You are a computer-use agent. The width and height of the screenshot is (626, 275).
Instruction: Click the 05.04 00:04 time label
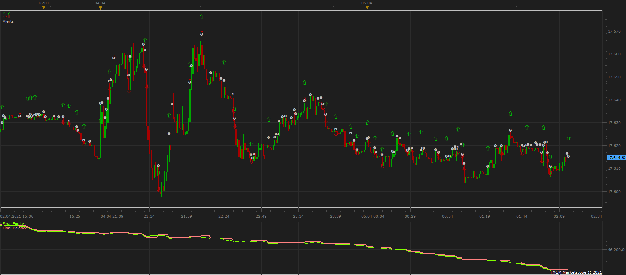point(373,216)
